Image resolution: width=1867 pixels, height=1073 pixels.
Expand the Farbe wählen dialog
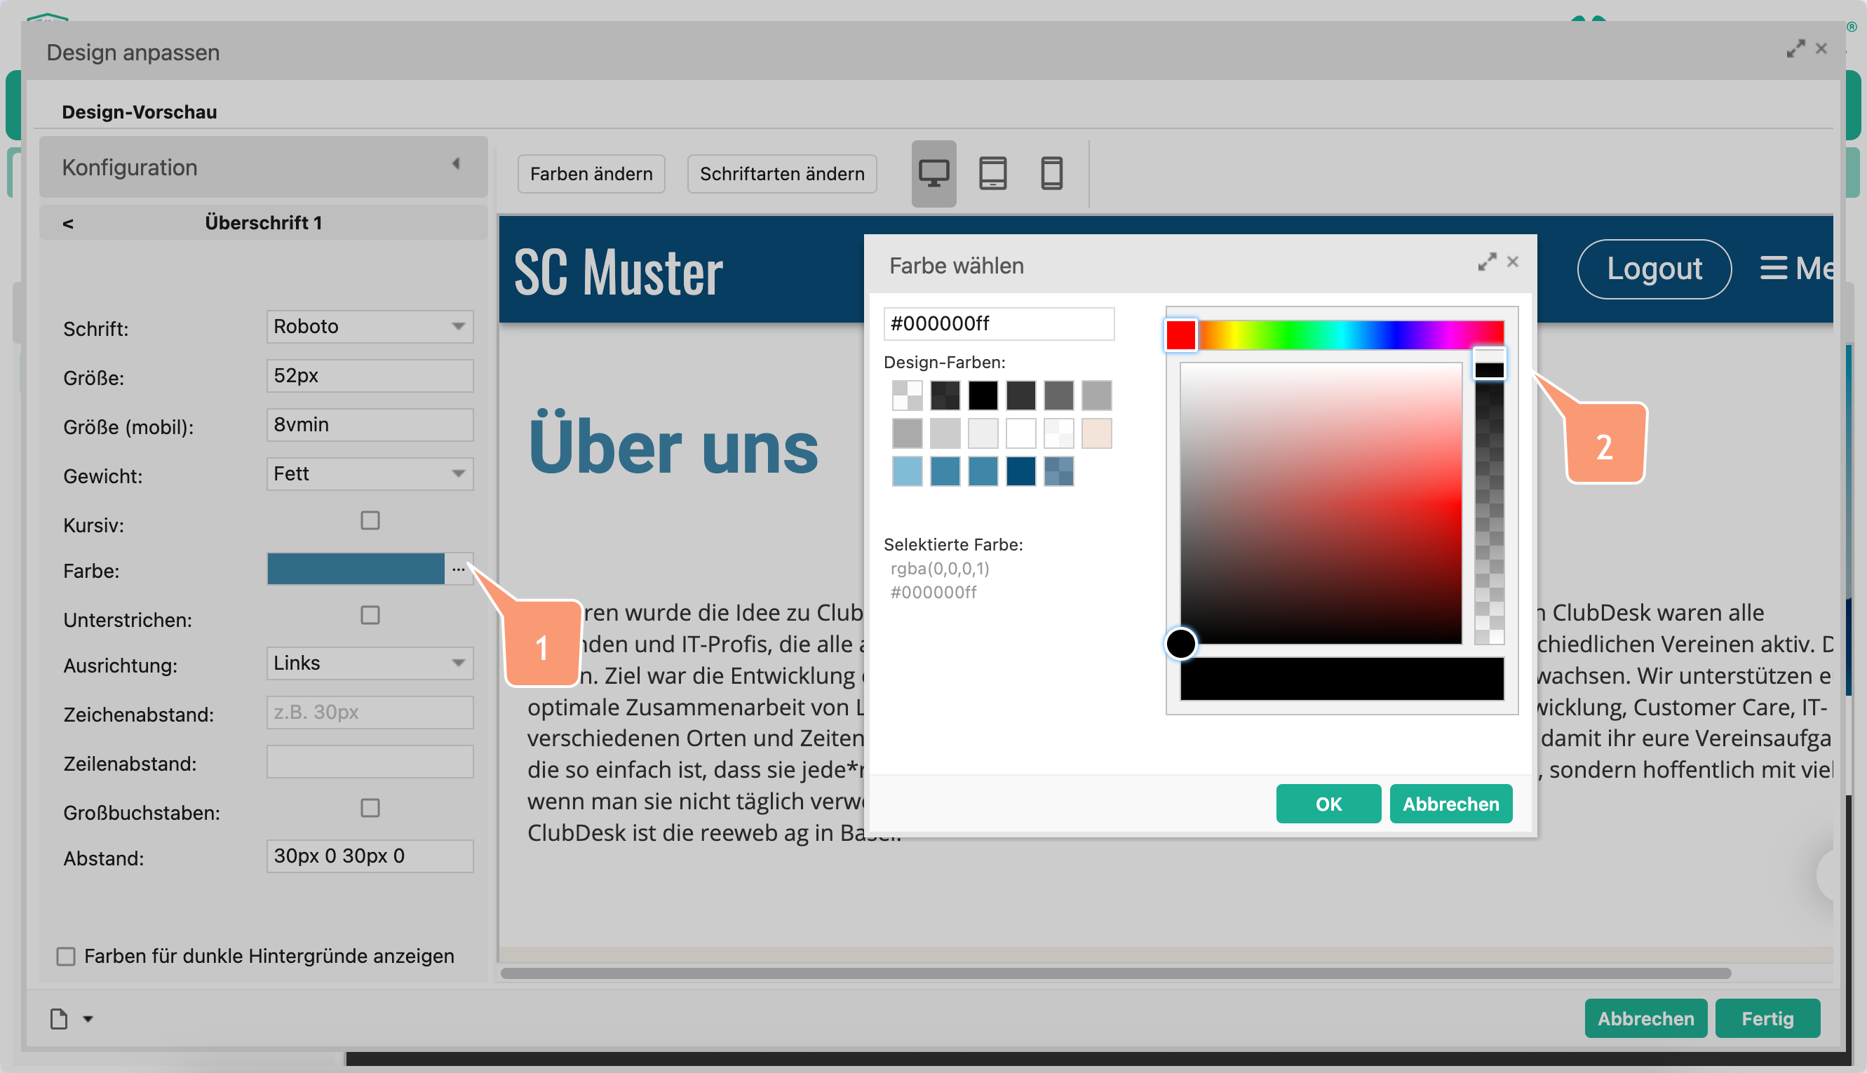tap(1486, 262)
